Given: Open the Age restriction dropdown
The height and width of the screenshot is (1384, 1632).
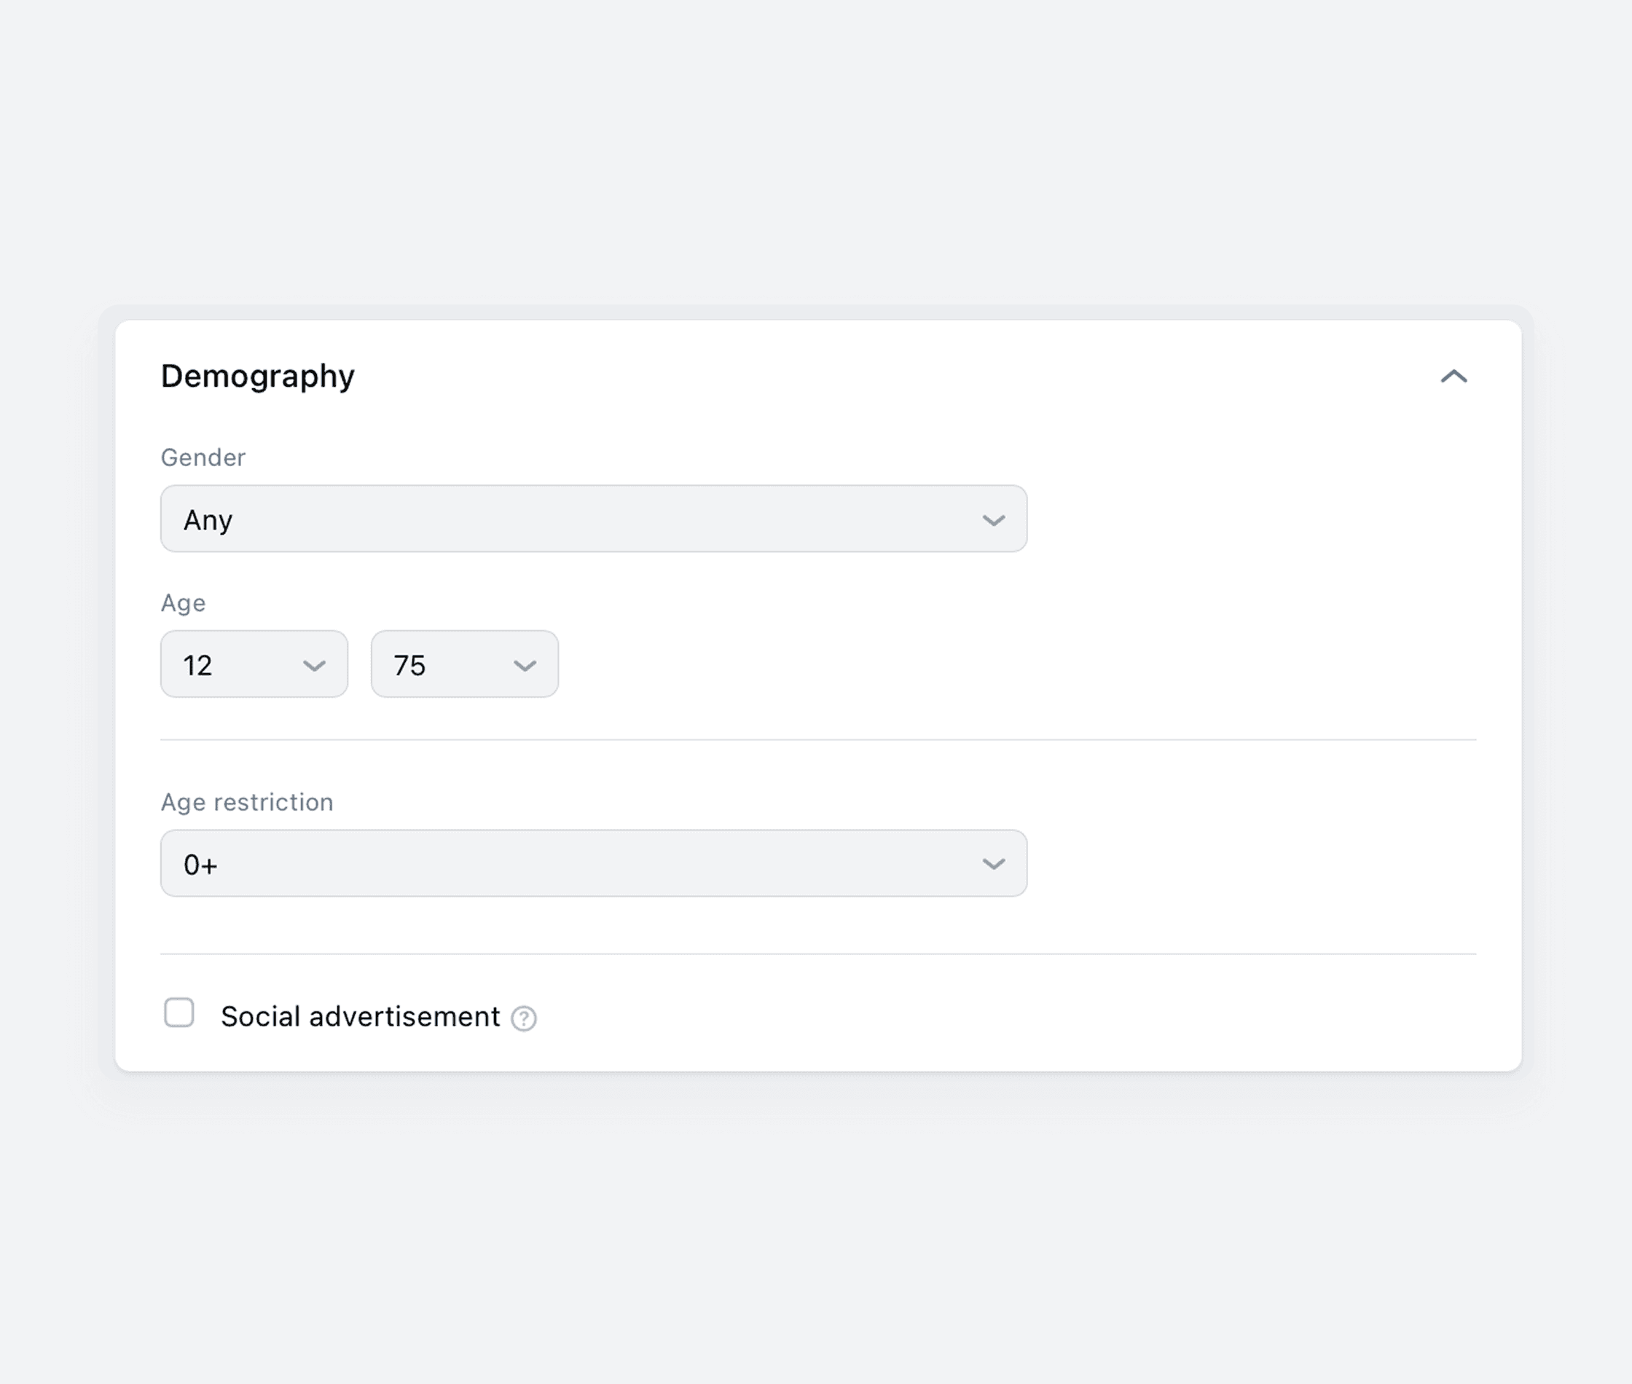Looking at the screenshot, I should [594, 863].
